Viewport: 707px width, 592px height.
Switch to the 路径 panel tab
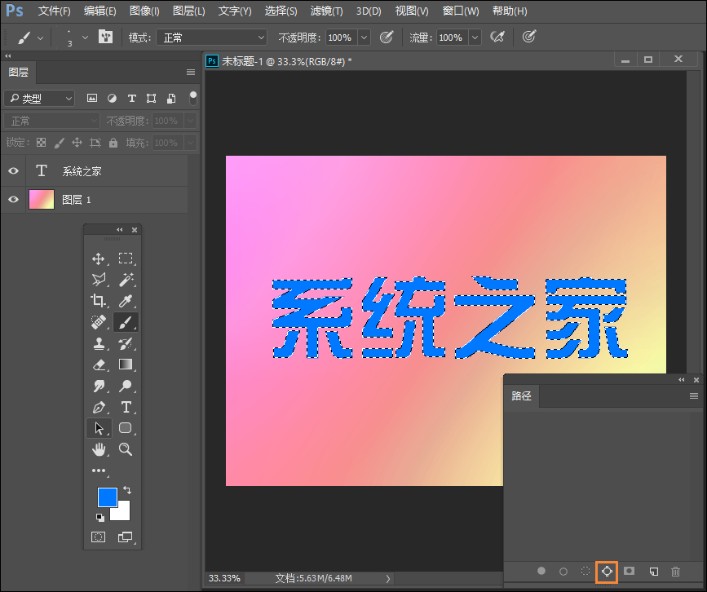[522, 396]
